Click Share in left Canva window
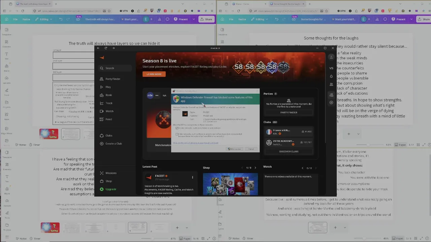This screenshot has width=431, height=242. click(206, 19)
